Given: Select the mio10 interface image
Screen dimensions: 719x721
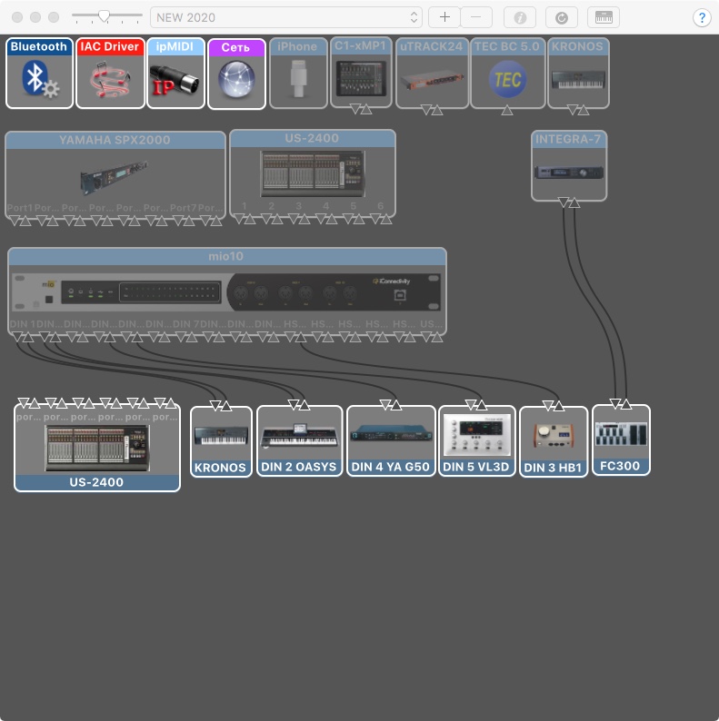Looking at the screenshot, I should pyautogui.click(x=227, y=292).
